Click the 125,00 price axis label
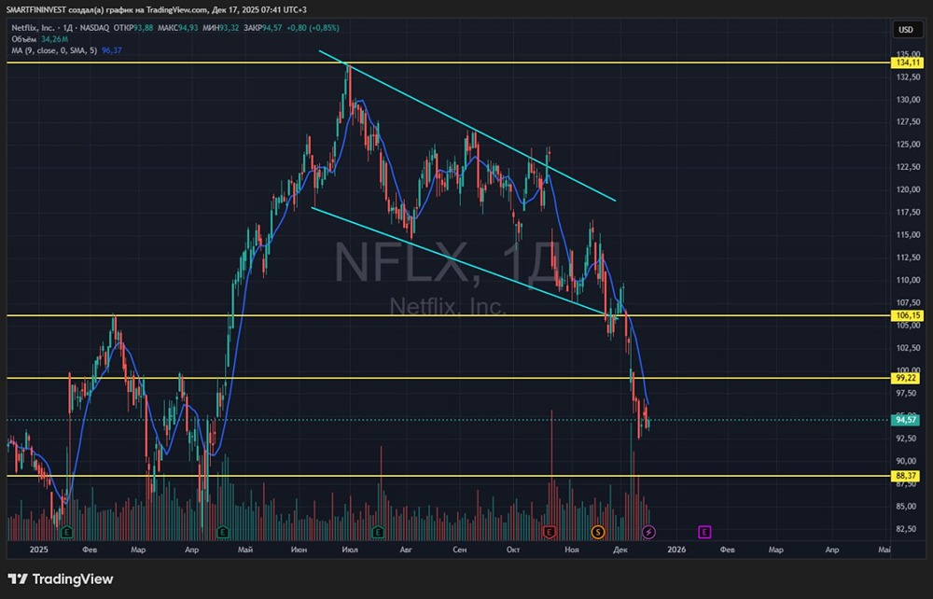Image resolution: width=933 pixels, height=599 pixels. click(x=908, y=145)
